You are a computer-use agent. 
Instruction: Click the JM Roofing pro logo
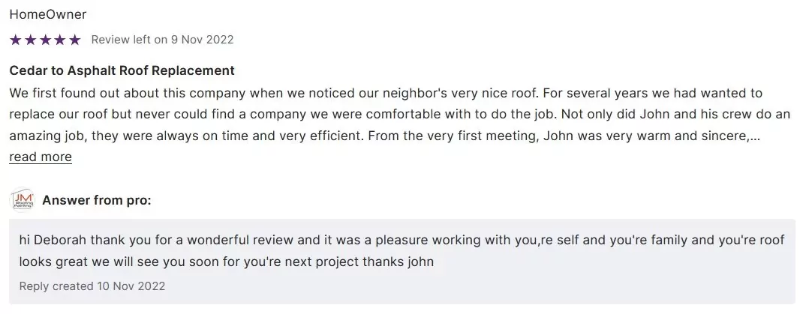click(x=22, y=200)
